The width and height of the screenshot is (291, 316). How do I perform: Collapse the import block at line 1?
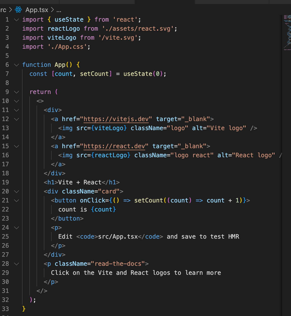click(x=16, y=19)
